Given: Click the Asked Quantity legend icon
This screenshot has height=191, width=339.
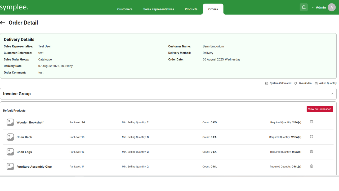Looking at the screenshot, I should [316, 83].
